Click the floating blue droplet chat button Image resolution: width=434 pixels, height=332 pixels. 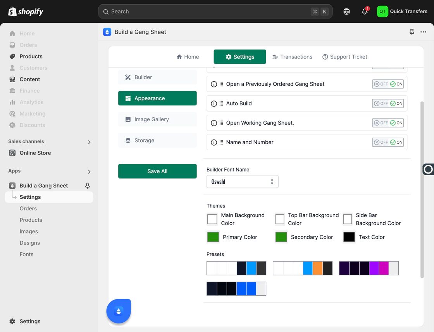[119, 311]
